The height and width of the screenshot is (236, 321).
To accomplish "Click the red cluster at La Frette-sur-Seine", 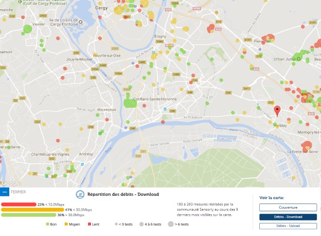I will coord(307,145).
